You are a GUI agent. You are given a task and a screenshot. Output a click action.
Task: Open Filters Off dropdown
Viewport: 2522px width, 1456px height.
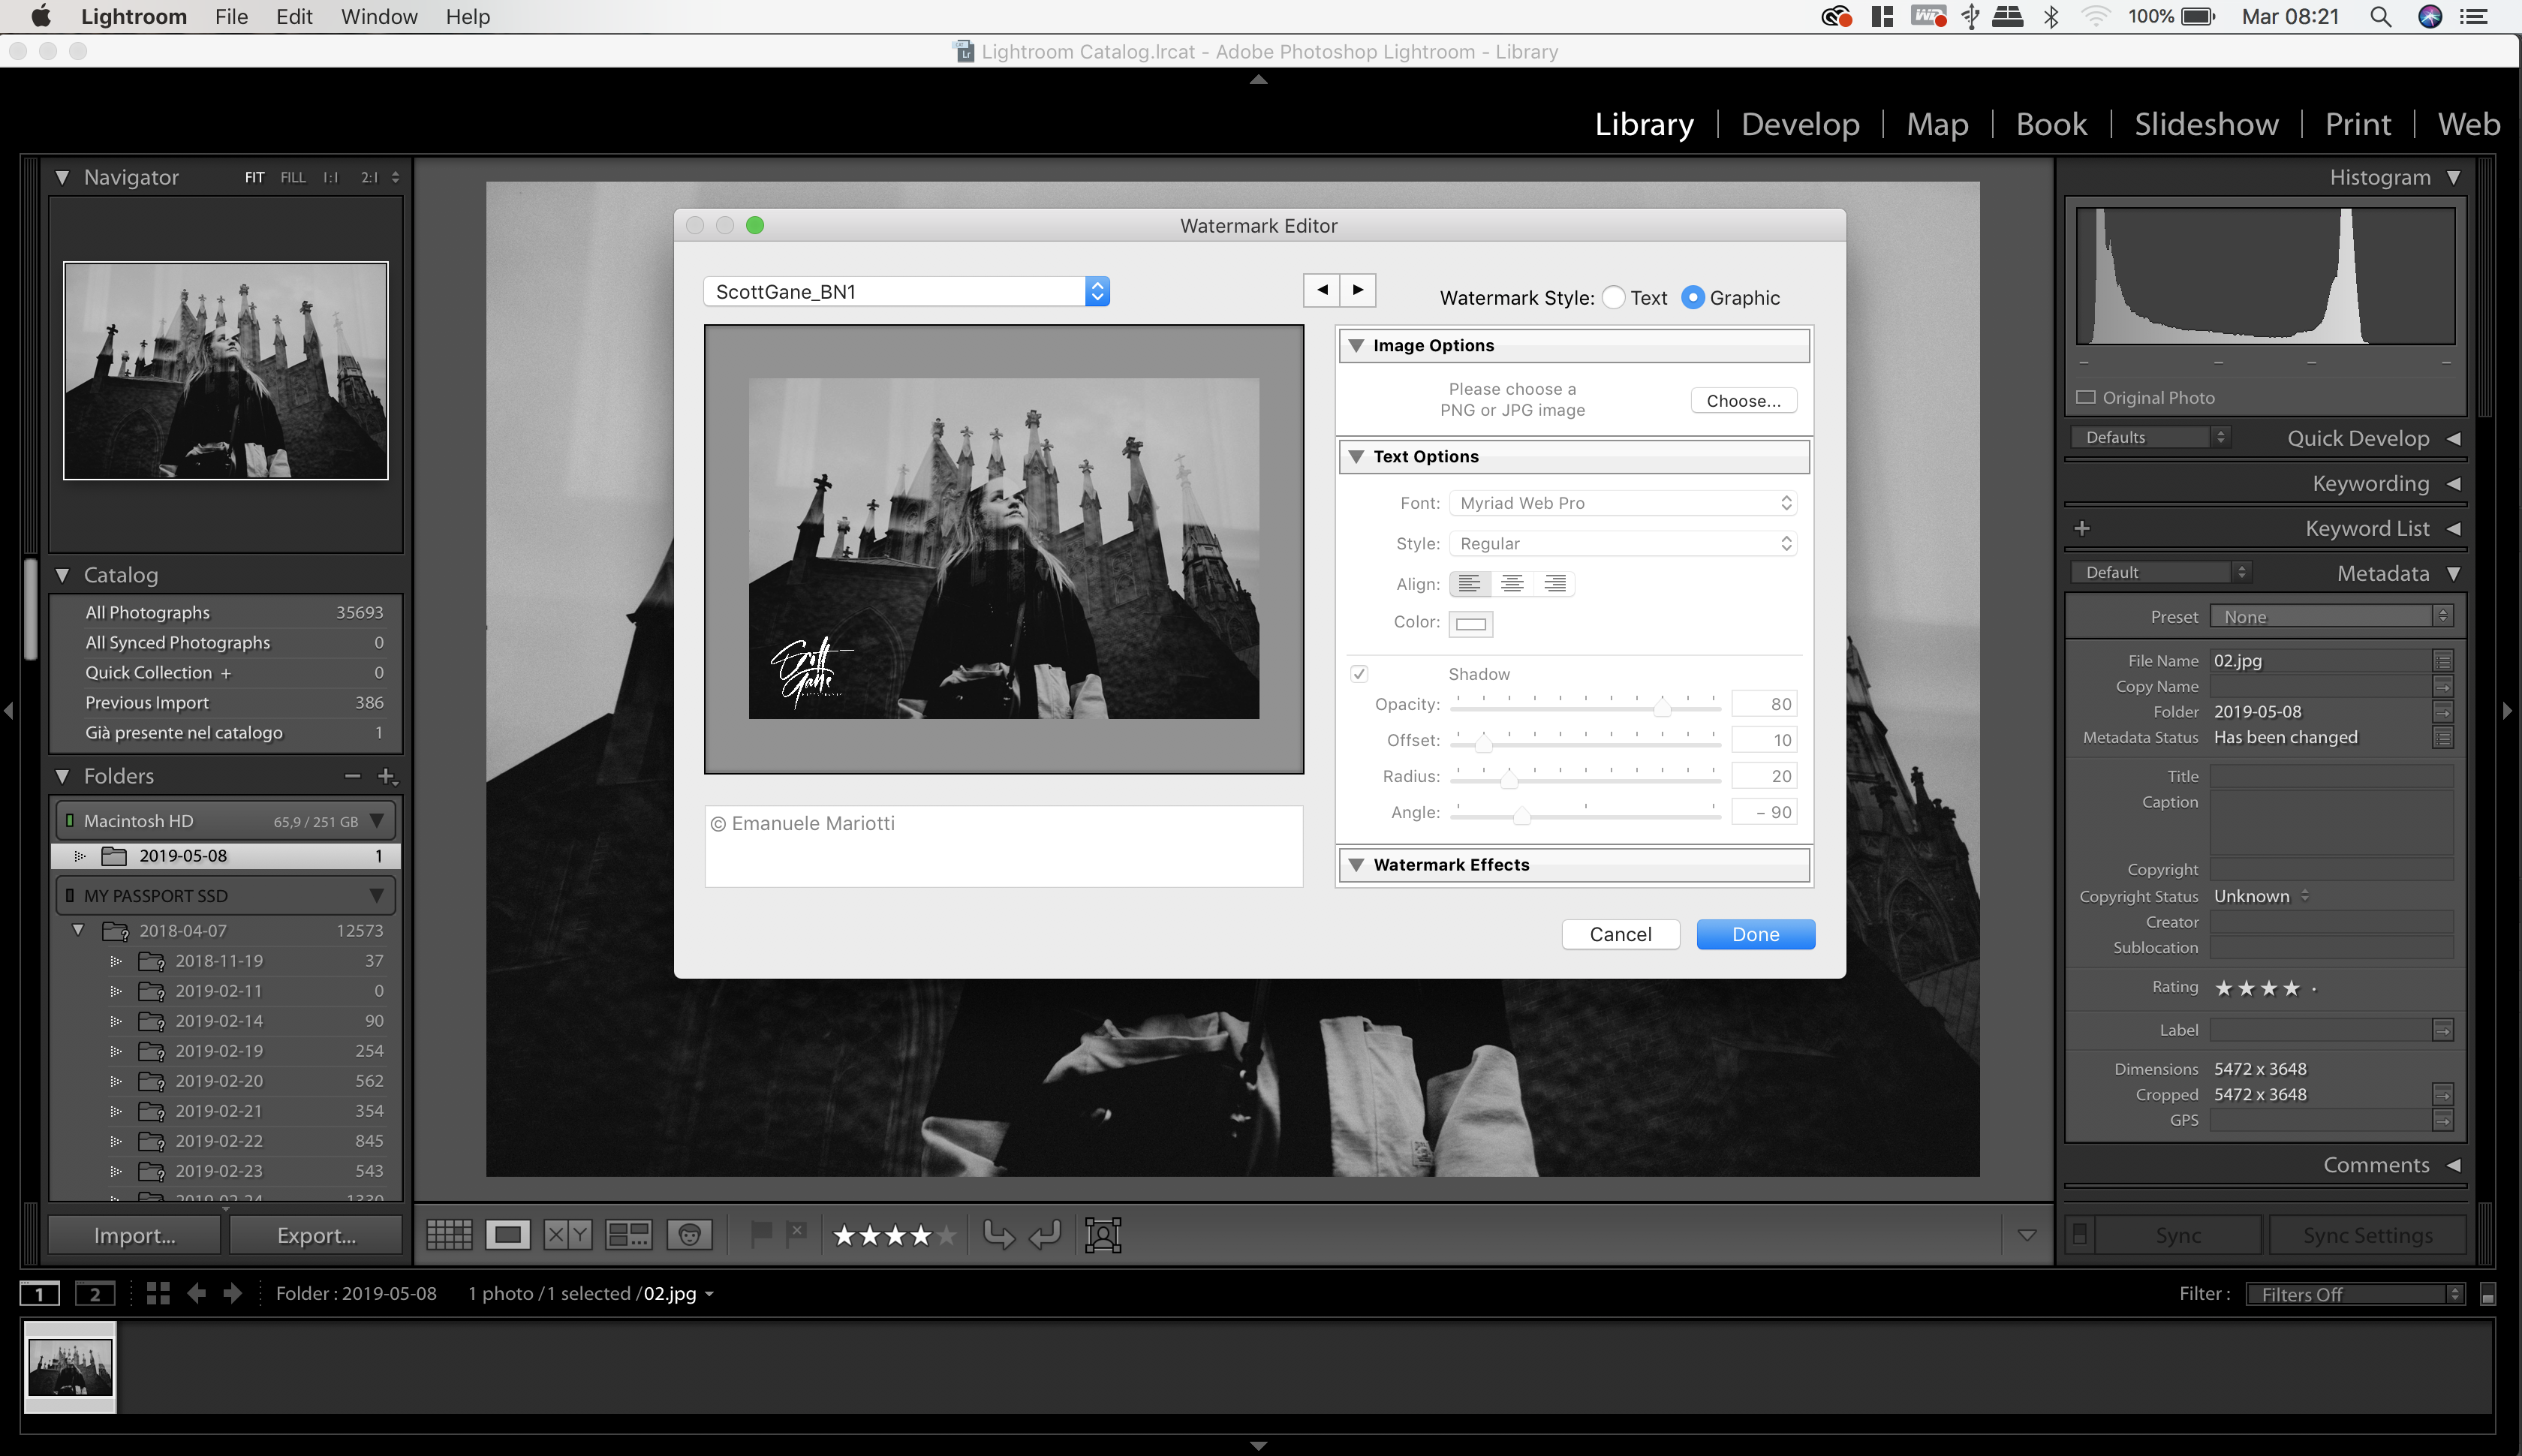[x=2355, y=1294]
